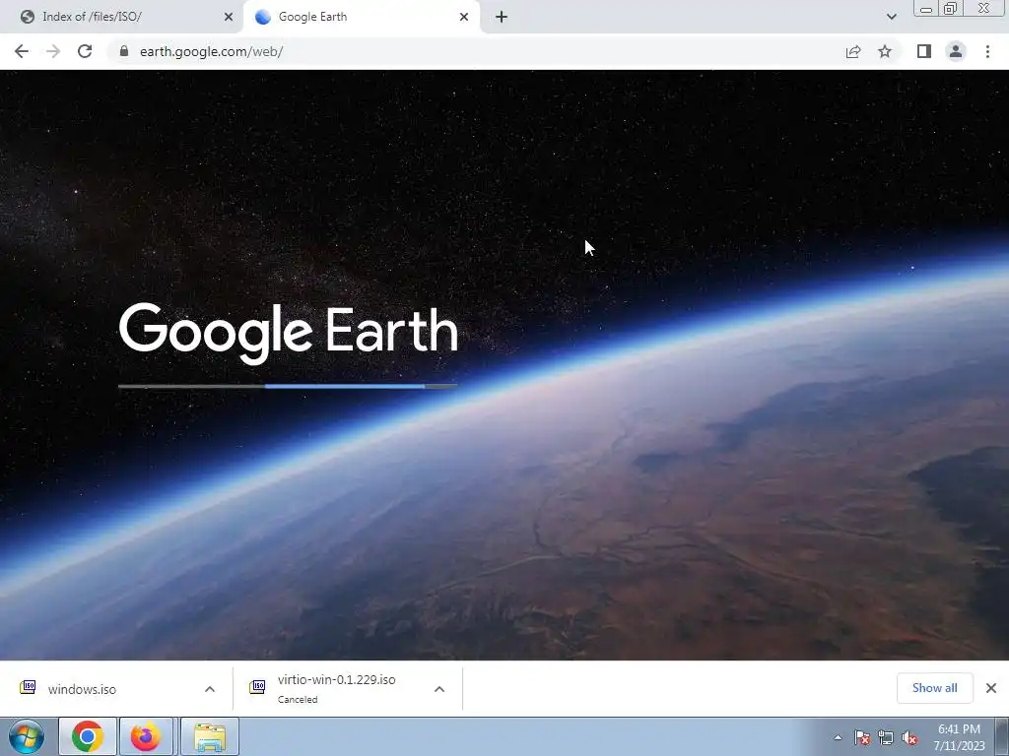Open the Chrome profile menu
The image size is (1009, 756).
click(x=956, y=51)
